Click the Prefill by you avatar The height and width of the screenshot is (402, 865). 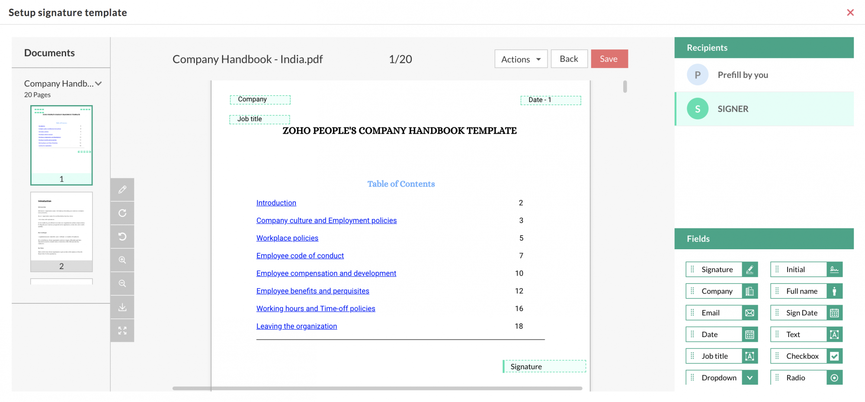click(698, 75)
